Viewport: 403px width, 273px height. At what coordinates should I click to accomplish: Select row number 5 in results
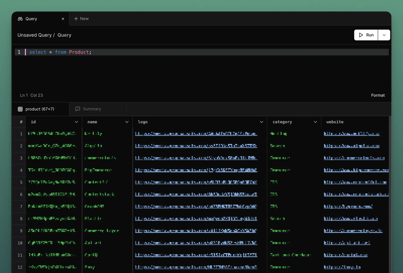[21, 182]
